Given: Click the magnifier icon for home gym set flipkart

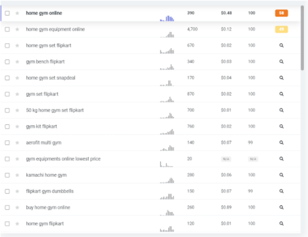Looking at the screenshot, I should [281, 46].
